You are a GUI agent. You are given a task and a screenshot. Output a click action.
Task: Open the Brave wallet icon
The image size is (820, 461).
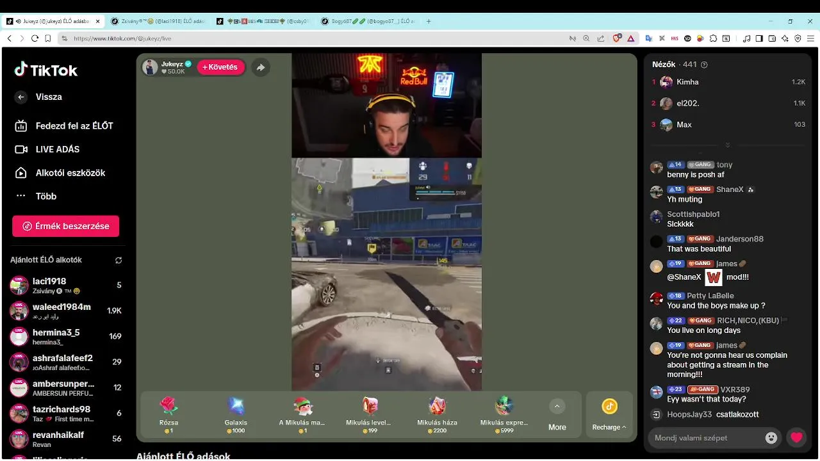pos(772,38)
